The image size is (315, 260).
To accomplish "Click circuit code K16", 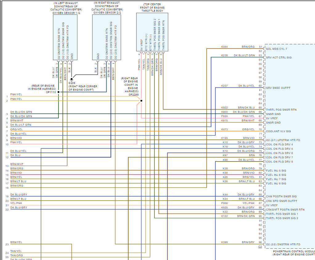I will tap(225, 147).
